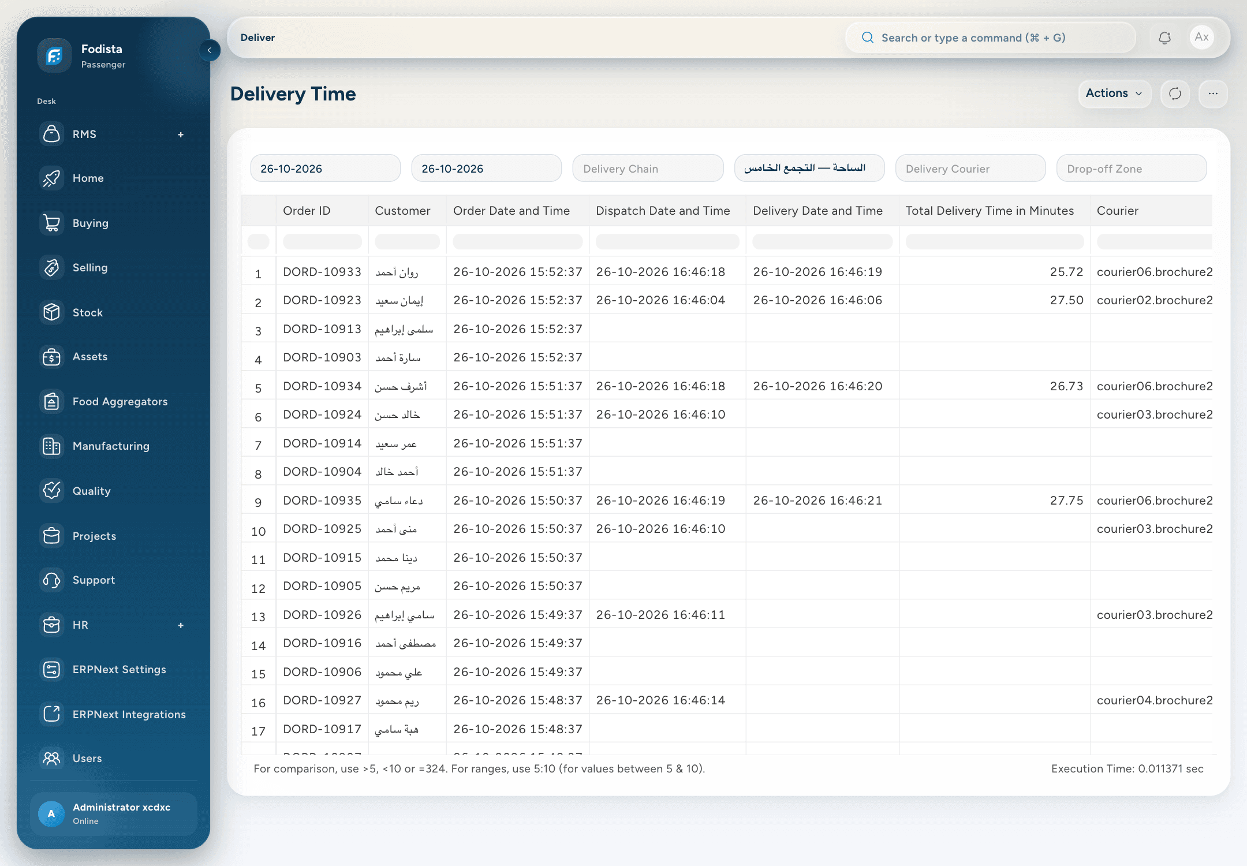Image resolution: width=1247 pixels, height=866 pixels.
Task: Expand the HR plus expander
Action: pyautogui.click(x=181, y=625)
